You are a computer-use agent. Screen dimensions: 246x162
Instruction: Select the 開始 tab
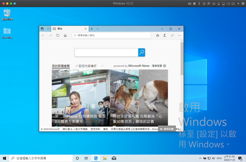pos(70,29)
